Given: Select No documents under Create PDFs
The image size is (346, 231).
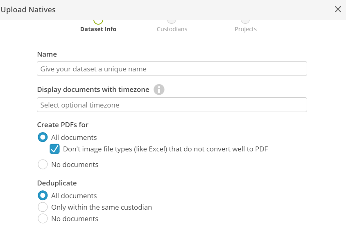Looking at the screenshot, I should tap(43, 164).
